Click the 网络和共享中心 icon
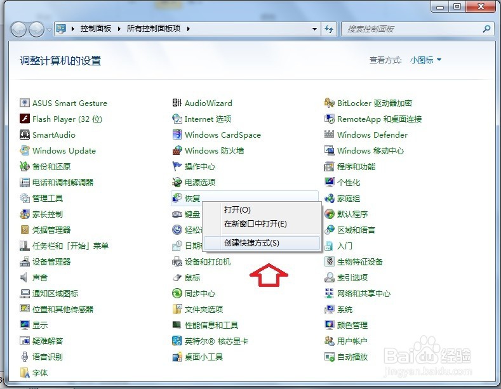Viewport: 501px width, 389px height. 330,293
